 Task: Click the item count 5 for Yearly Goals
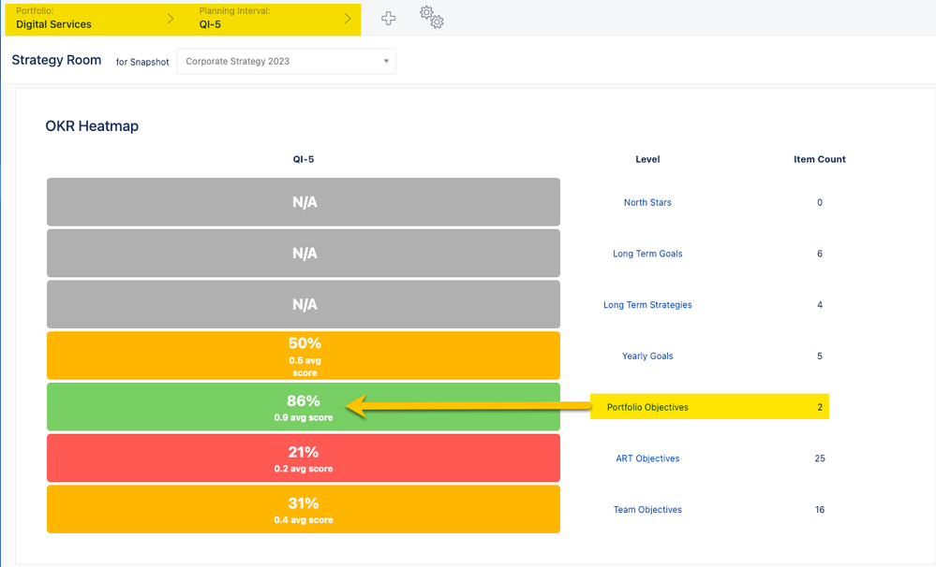(820, 356)
